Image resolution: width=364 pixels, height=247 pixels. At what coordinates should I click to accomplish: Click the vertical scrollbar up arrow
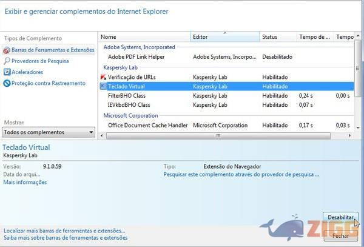358,36
